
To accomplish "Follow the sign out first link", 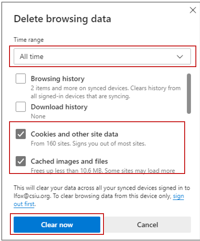I will tap(24, 204).
